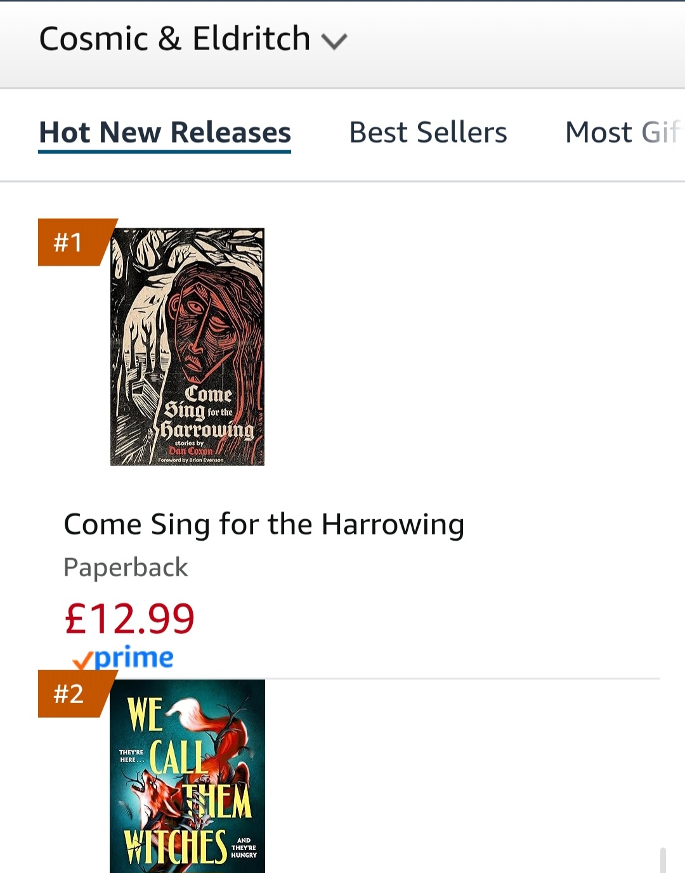Click the chevron arrow beside Cosmic & Eldritch

click(334, 42)
